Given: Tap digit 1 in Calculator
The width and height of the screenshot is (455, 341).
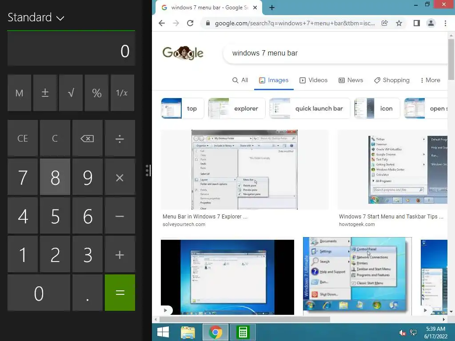Looking at the screenshot, I should [23, 254].
